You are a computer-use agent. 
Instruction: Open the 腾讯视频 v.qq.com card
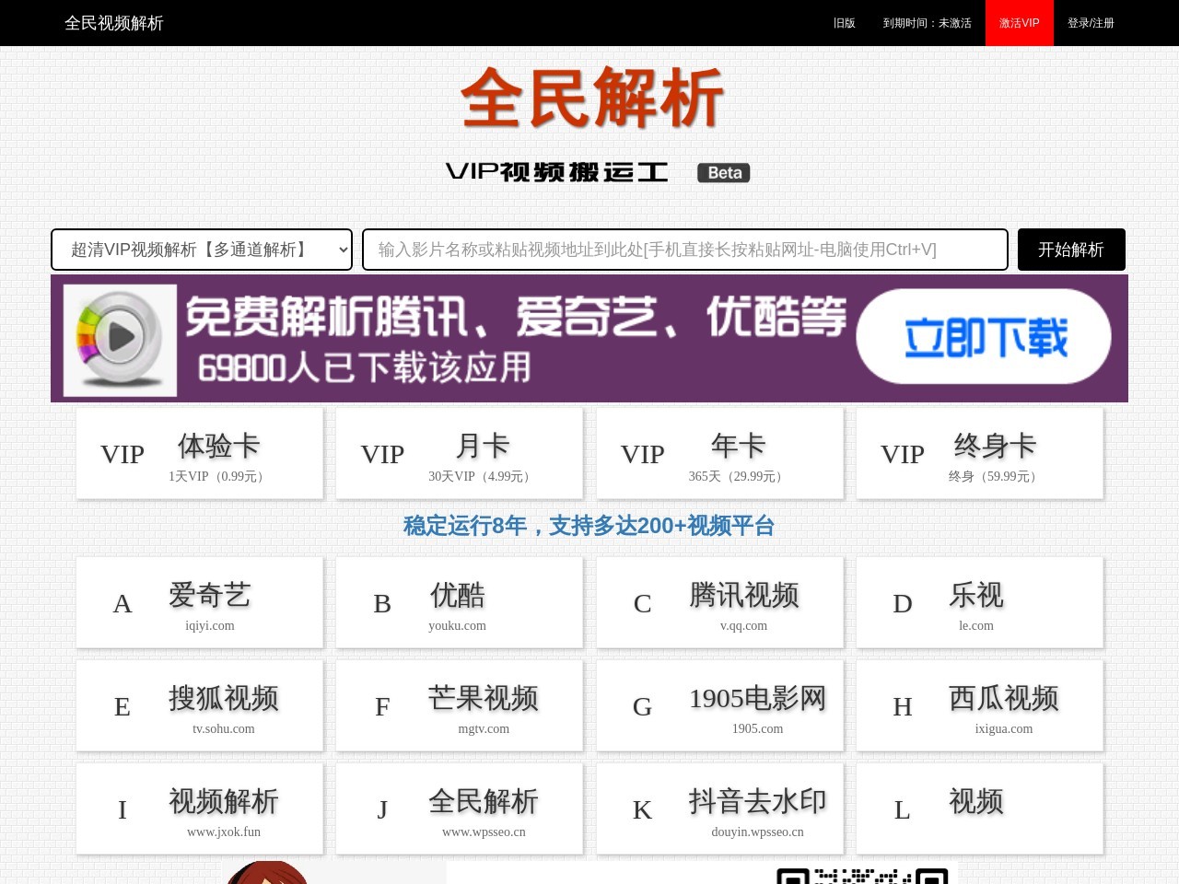(x=720, y=603)
